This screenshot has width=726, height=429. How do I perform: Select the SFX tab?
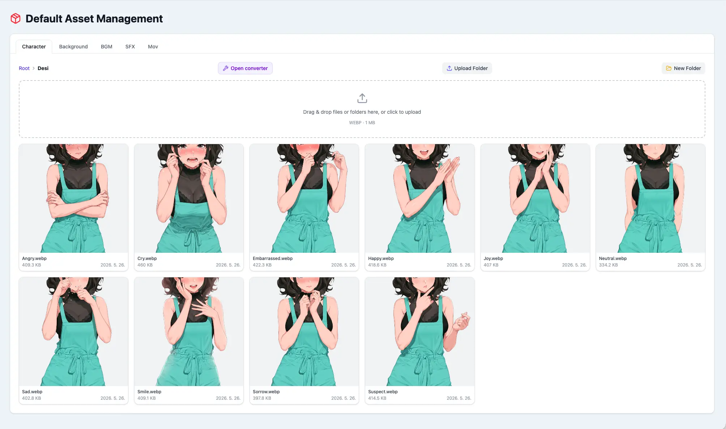click(130, 47)
